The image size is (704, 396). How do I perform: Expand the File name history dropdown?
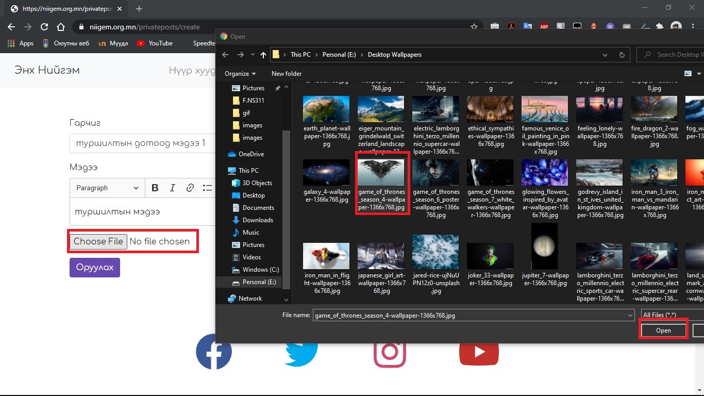click(630, 315)
